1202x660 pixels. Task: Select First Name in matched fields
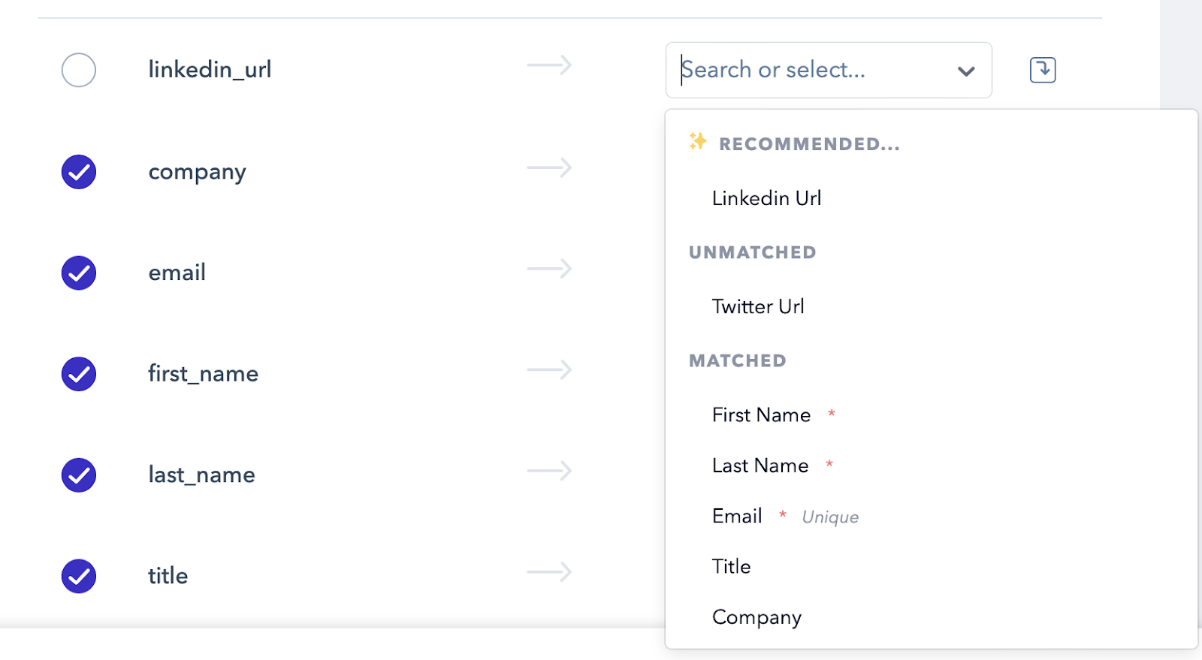tap(761, 415)
